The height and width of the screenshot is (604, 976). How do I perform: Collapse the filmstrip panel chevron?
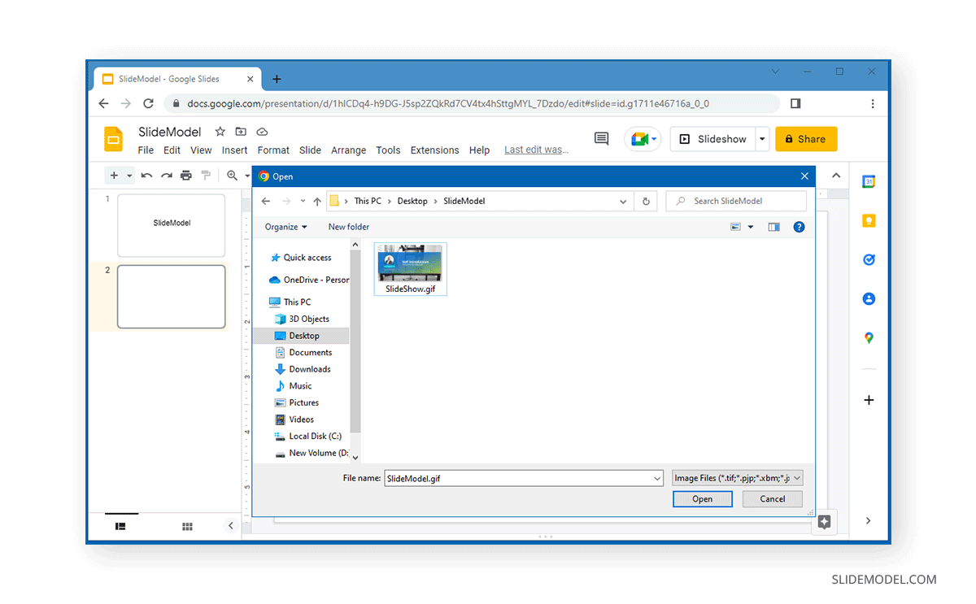(x=231, y=526)
